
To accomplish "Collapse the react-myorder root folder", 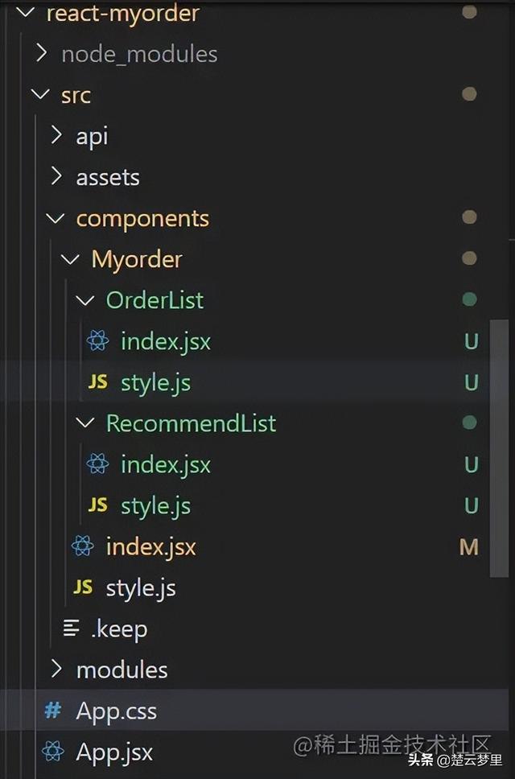I will 26,13.
